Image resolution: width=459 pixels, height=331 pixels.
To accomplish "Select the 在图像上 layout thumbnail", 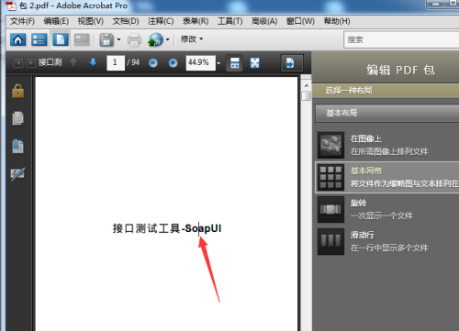I will [330, 145].
